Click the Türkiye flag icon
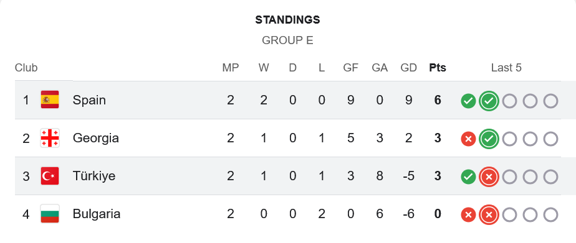 pyautogui.click(x=50, y=176)
